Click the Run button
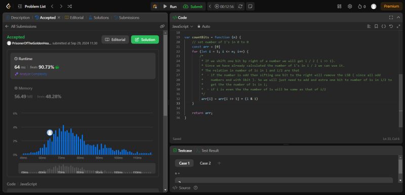Image resolution: width=405 pixels, height=195 pixels. (170, 7)
